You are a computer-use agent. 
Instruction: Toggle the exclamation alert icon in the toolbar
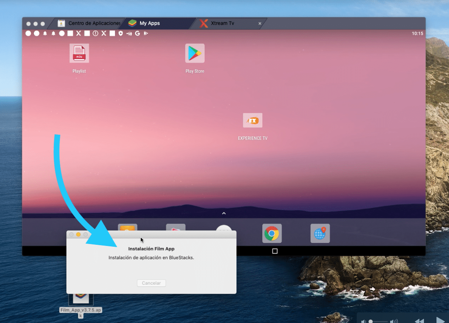pyautogui.click(x=95, y=33)
